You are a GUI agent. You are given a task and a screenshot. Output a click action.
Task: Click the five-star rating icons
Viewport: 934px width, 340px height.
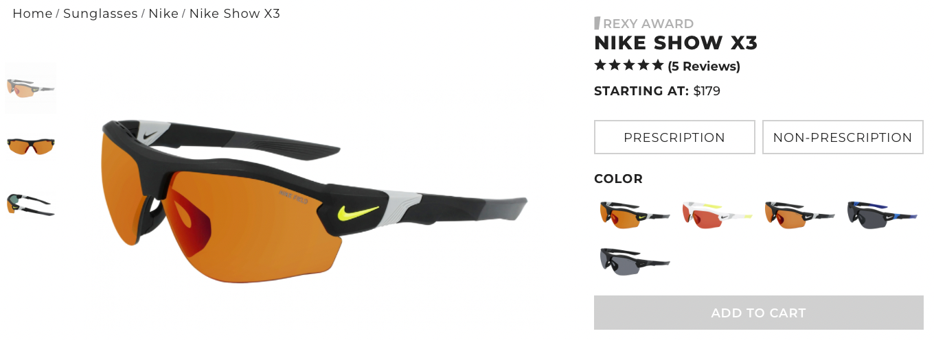click(x=629, y=66)
